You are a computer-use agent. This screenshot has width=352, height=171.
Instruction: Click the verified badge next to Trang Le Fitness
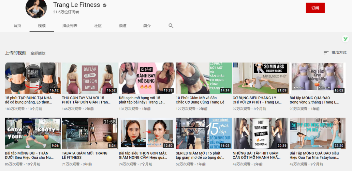pos(105,6)
